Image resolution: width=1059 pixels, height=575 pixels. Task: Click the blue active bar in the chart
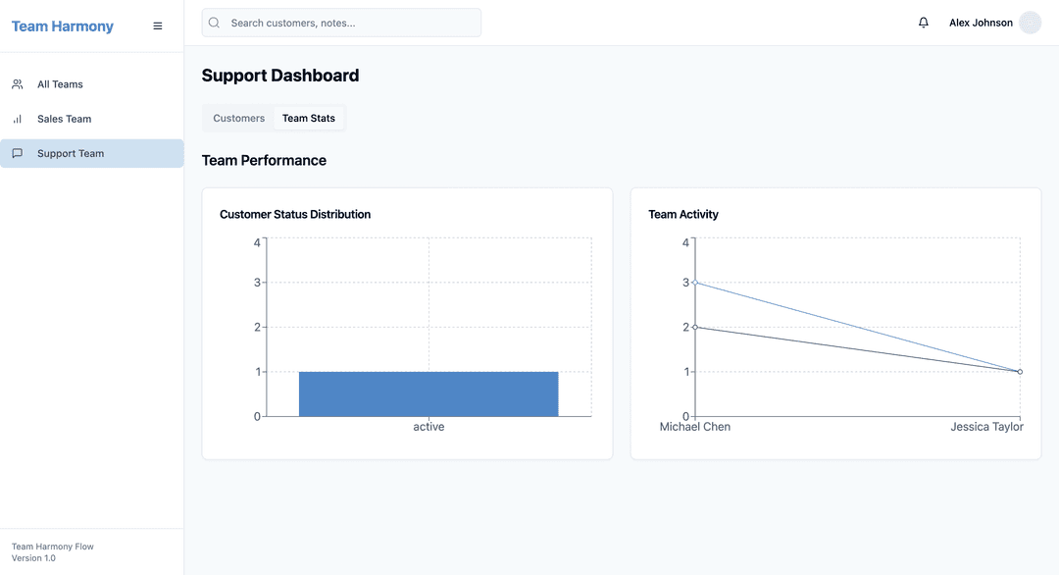pyautogui.click(x=429, y=393)
